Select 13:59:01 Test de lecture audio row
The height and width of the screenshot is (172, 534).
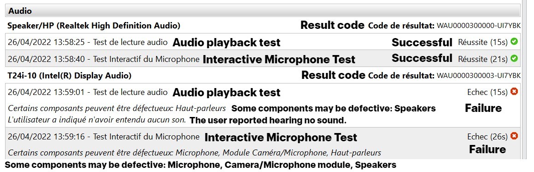pyautogui.click(x=263, y=105)
